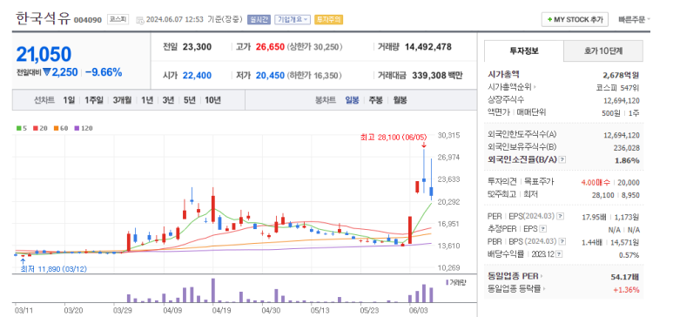This screenshot has width=673, height=317.
Task: Click the 거래량 volume legend marker in chart
Action: pos(448,282)
